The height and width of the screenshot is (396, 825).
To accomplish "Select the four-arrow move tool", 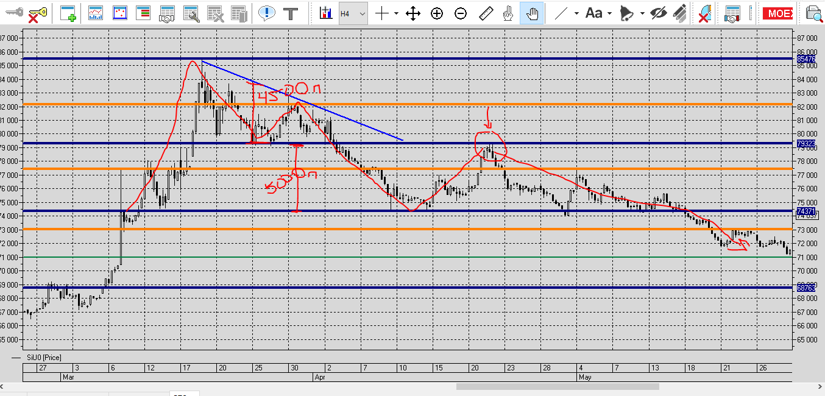I will coord(413,13).
